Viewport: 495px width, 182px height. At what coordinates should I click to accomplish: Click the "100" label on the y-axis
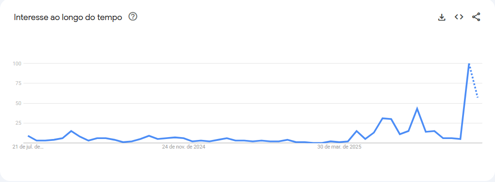point(17,64)
